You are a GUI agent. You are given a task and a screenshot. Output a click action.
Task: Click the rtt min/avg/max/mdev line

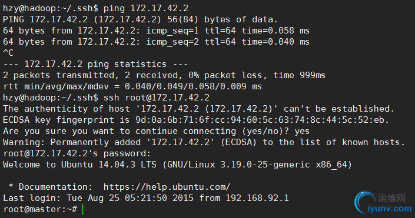132,86
